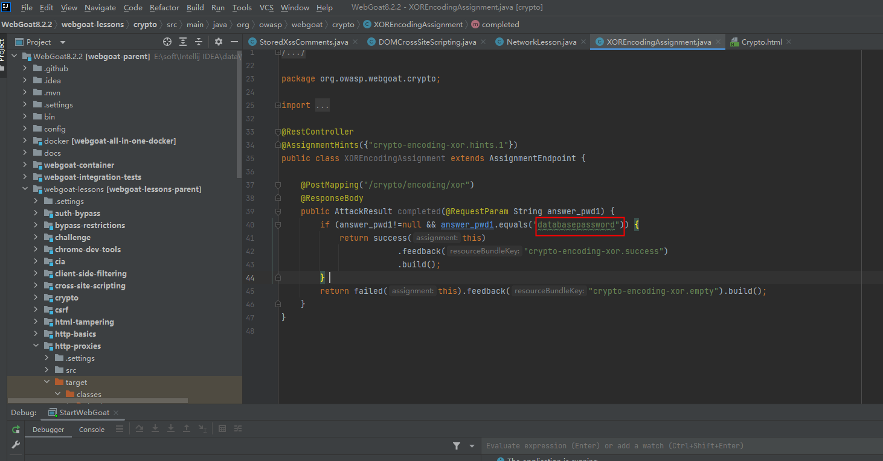
Task: Click the Rerun StartWebGoat debug icon
Action: (x=16, y=429)
